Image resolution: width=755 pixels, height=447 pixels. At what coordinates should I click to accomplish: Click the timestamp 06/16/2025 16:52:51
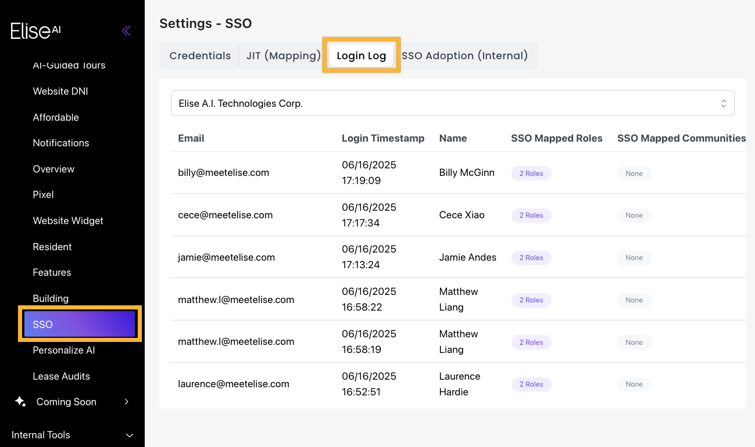369,384
